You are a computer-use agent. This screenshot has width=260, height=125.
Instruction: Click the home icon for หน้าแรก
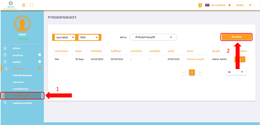5,48
